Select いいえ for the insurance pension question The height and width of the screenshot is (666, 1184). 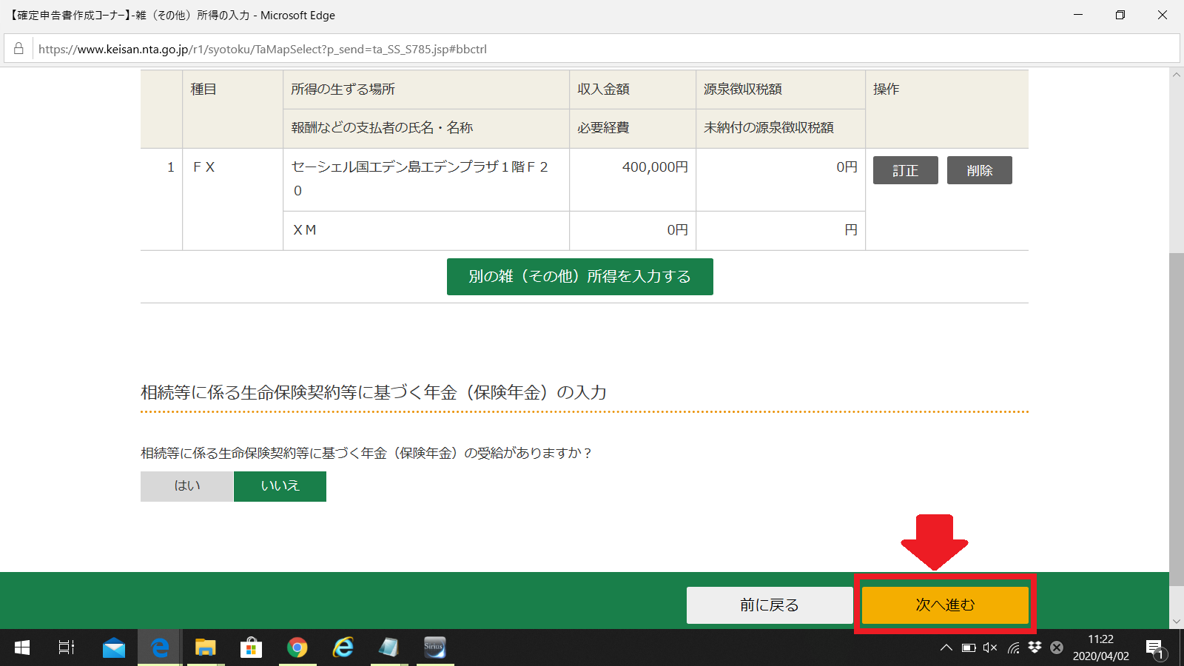click(280, 486)
